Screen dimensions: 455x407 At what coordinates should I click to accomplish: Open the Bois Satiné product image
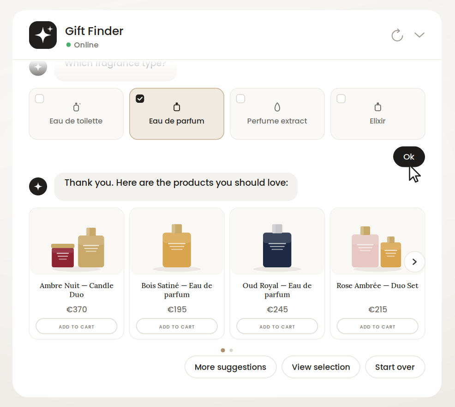pos(177,242)
